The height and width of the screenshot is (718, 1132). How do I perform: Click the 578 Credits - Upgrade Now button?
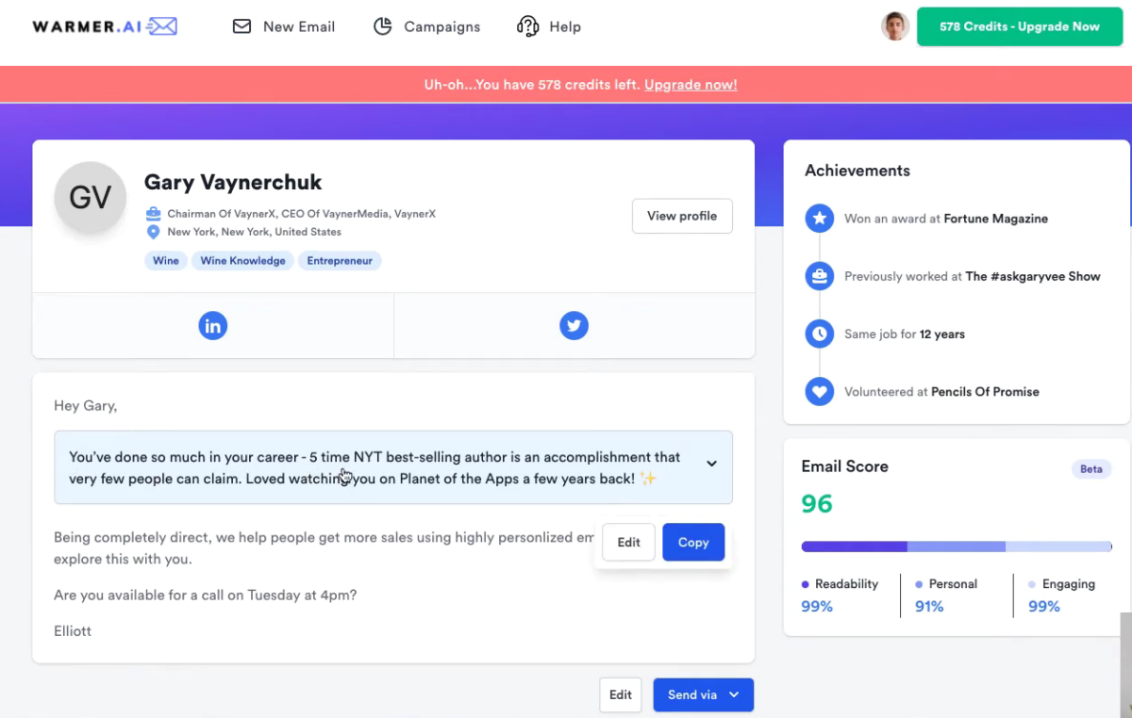pyautogui.click(x=1020, y=26)
